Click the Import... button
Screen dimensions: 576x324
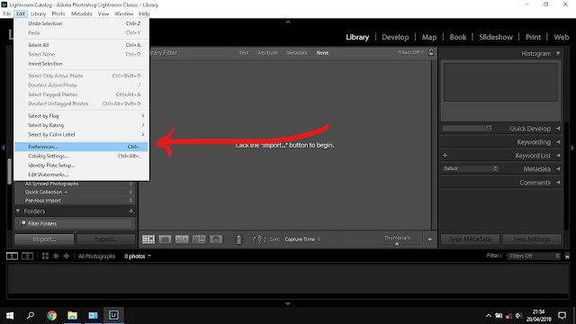44,239
